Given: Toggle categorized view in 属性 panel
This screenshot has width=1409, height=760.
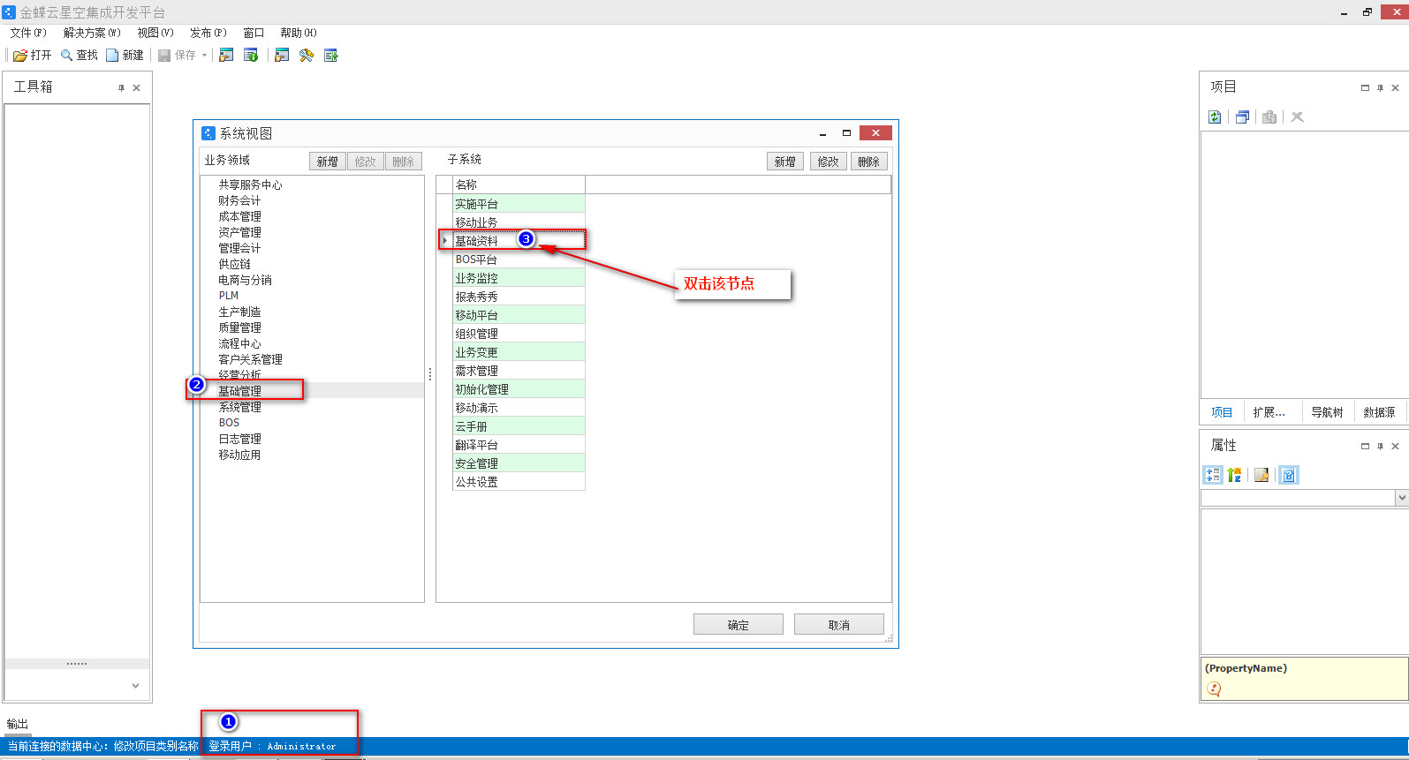Looking at the screenshot, I should click(1213, 475).
